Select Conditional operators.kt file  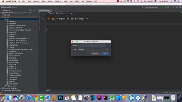point(17,26)
